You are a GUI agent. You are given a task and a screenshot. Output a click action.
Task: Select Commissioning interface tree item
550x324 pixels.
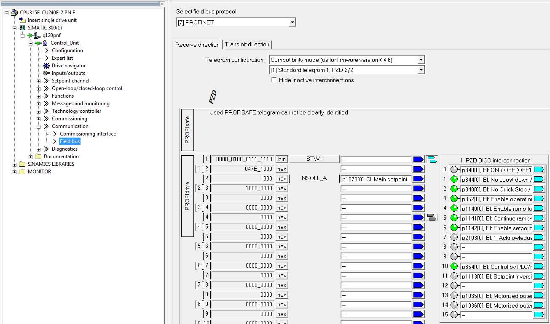tap(88, 134)
